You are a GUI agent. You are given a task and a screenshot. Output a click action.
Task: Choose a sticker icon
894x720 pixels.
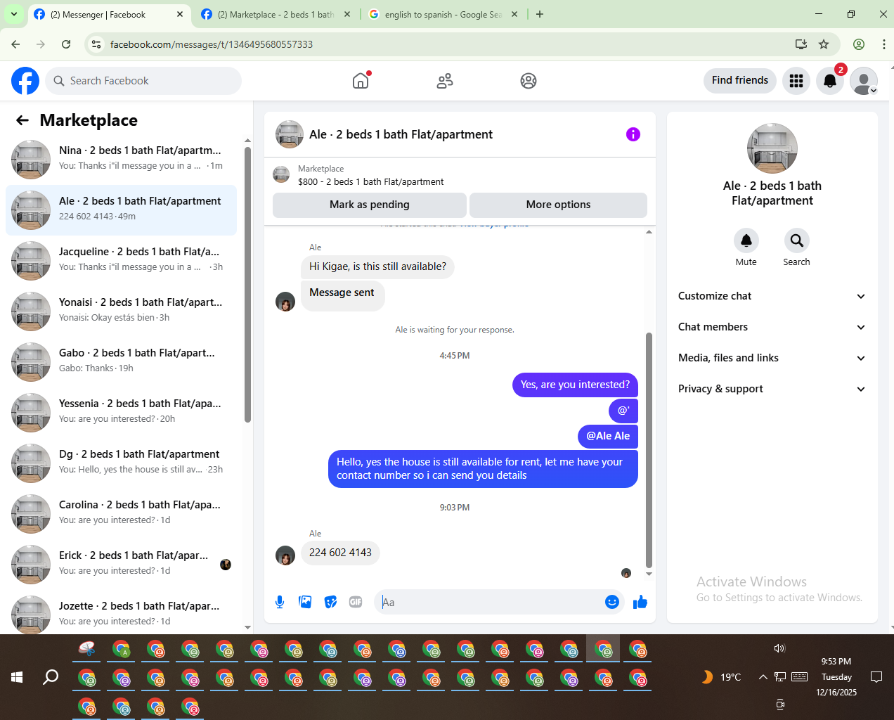(330, 602)
